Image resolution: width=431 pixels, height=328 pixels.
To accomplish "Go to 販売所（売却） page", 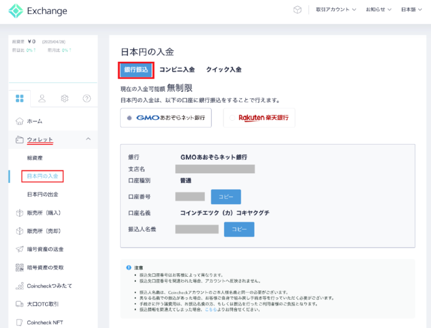I will pos(44,231).
